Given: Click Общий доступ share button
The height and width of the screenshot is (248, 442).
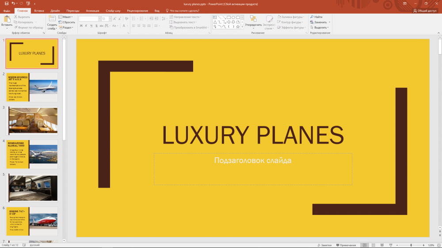Looking at the screenshot, I should pyautogui.click(x=425, y=11).
